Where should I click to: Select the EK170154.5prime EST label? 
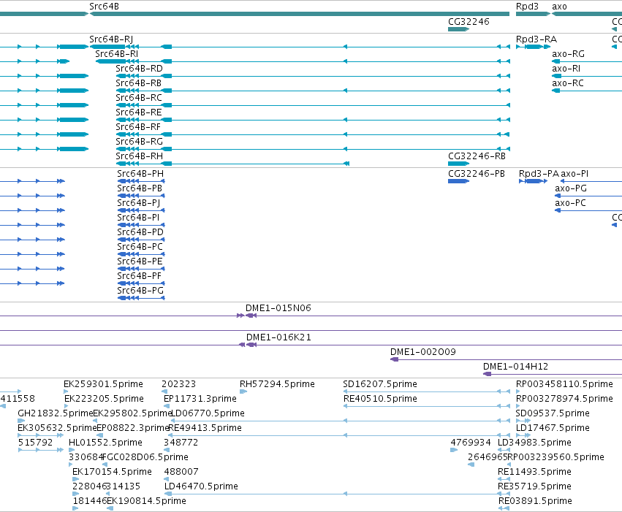point(112,472)
